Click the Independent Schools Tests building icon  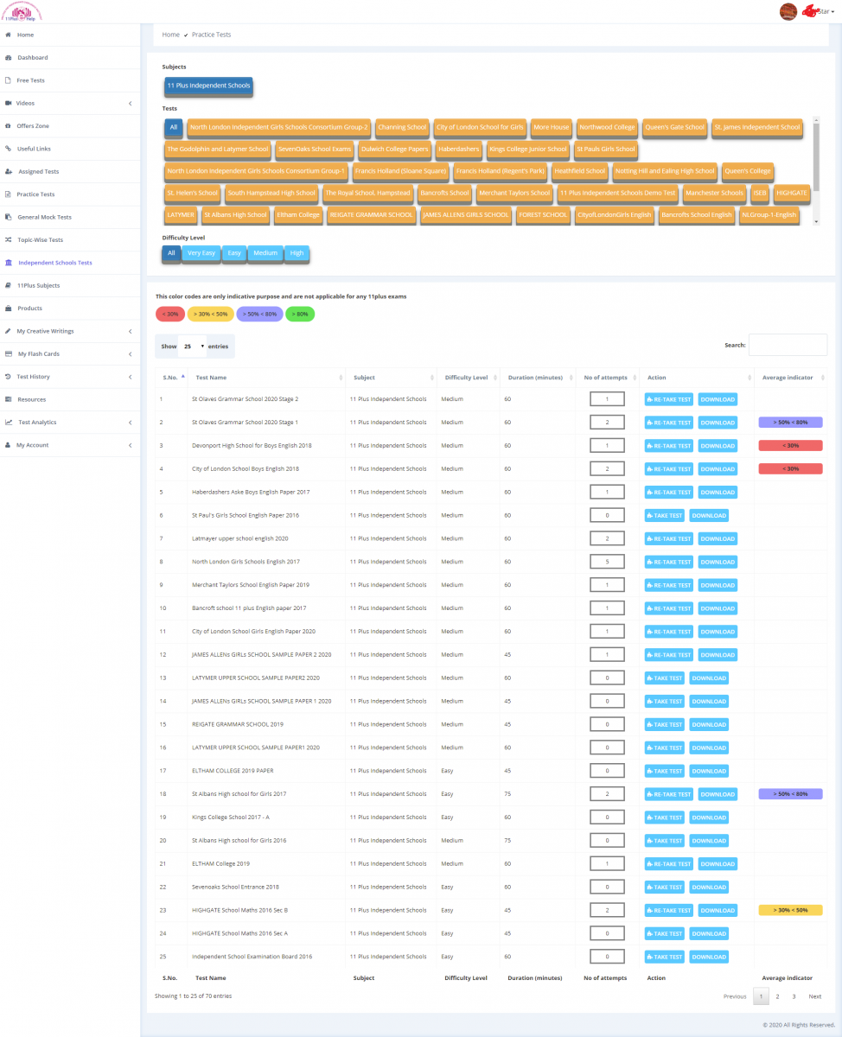point(9,263)
